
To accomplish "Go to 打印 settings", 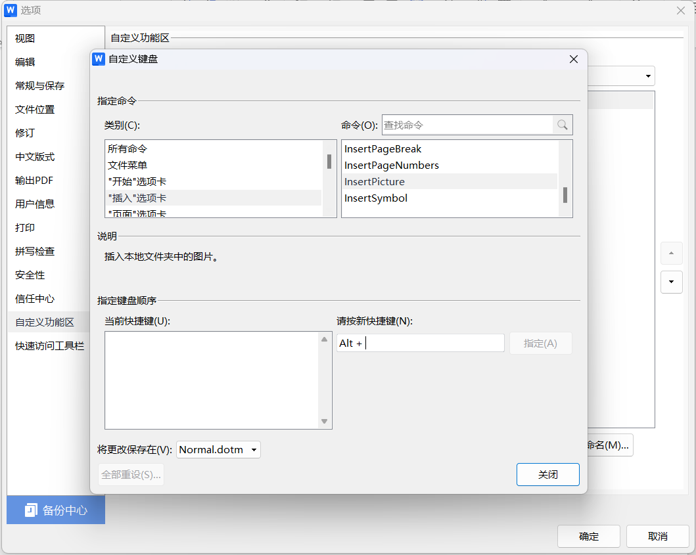I will click(x=25, y=228).
